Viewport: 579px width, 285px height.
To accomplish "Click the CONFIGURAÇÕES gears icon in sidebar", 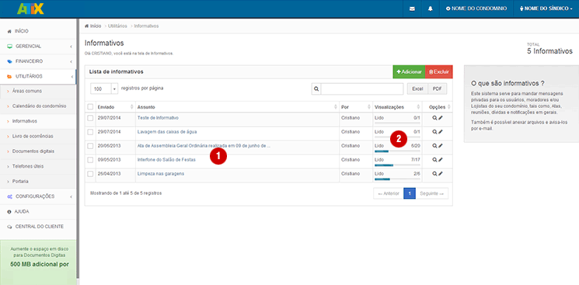I will click(x=9, y=196).
